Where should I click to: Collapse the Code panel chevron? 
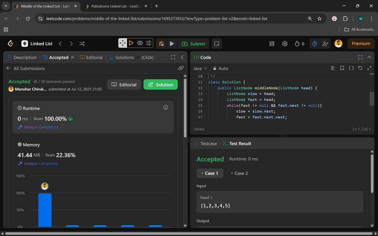click(x=369, y=57)
